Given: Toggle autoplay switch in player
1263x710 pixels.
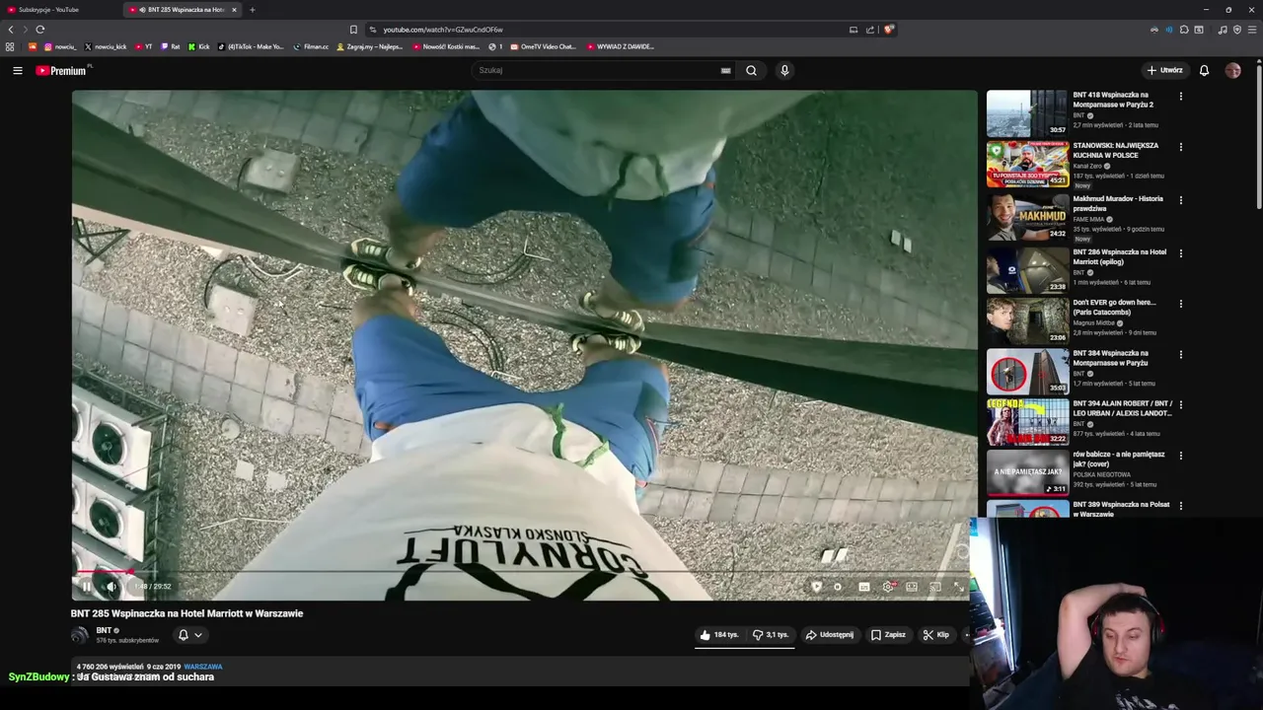Looking at the screenshot, I should point(838,587).
